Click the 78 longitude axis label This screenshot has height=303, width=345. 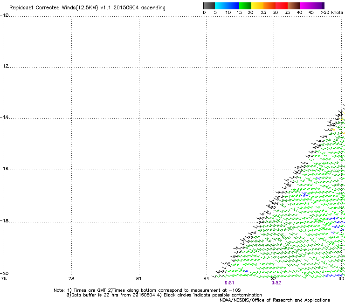coord(71,279)
